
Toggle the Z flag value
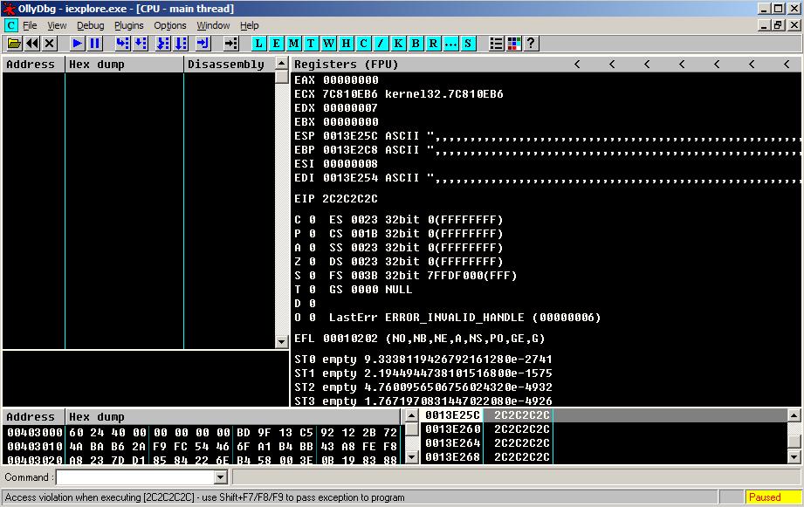coord(313,262)
